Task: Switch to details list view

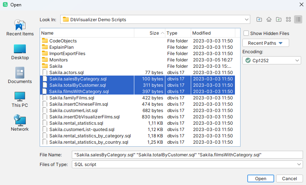Action: coord(298,19)
